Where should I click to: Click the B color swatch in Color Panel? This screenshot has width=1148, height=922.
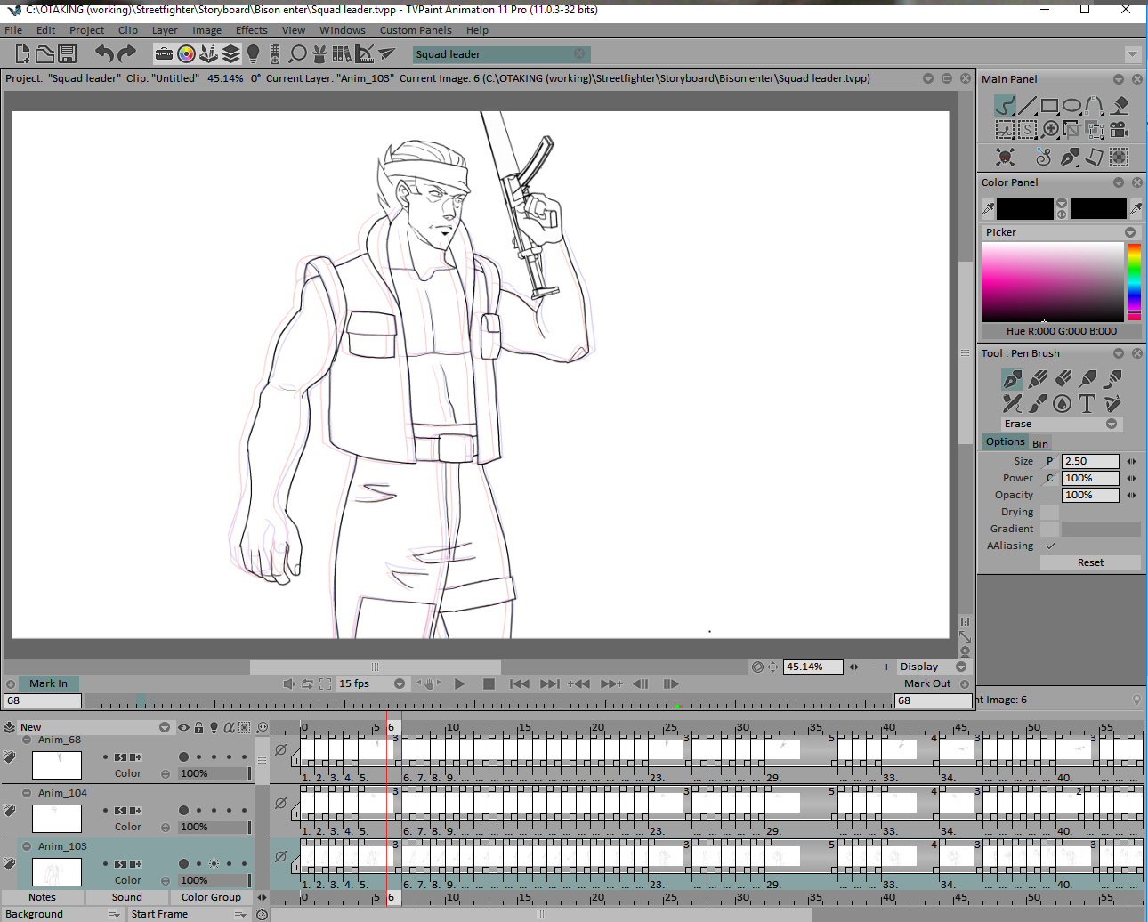[1099, 208]
